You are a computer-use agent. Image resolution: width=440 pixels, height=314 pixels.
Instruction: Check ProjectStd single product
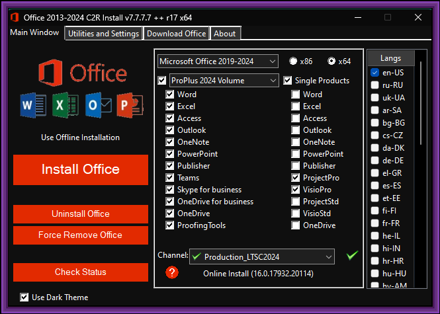(296, 202)
